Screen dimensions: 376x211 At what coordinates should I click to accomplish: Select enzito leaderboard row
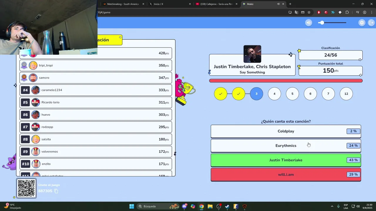96,164
